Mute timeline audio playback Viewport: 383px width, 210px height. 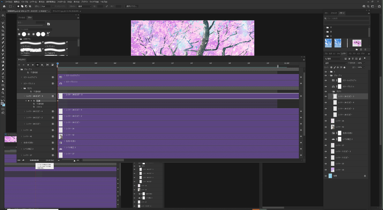tap(37, 65)
